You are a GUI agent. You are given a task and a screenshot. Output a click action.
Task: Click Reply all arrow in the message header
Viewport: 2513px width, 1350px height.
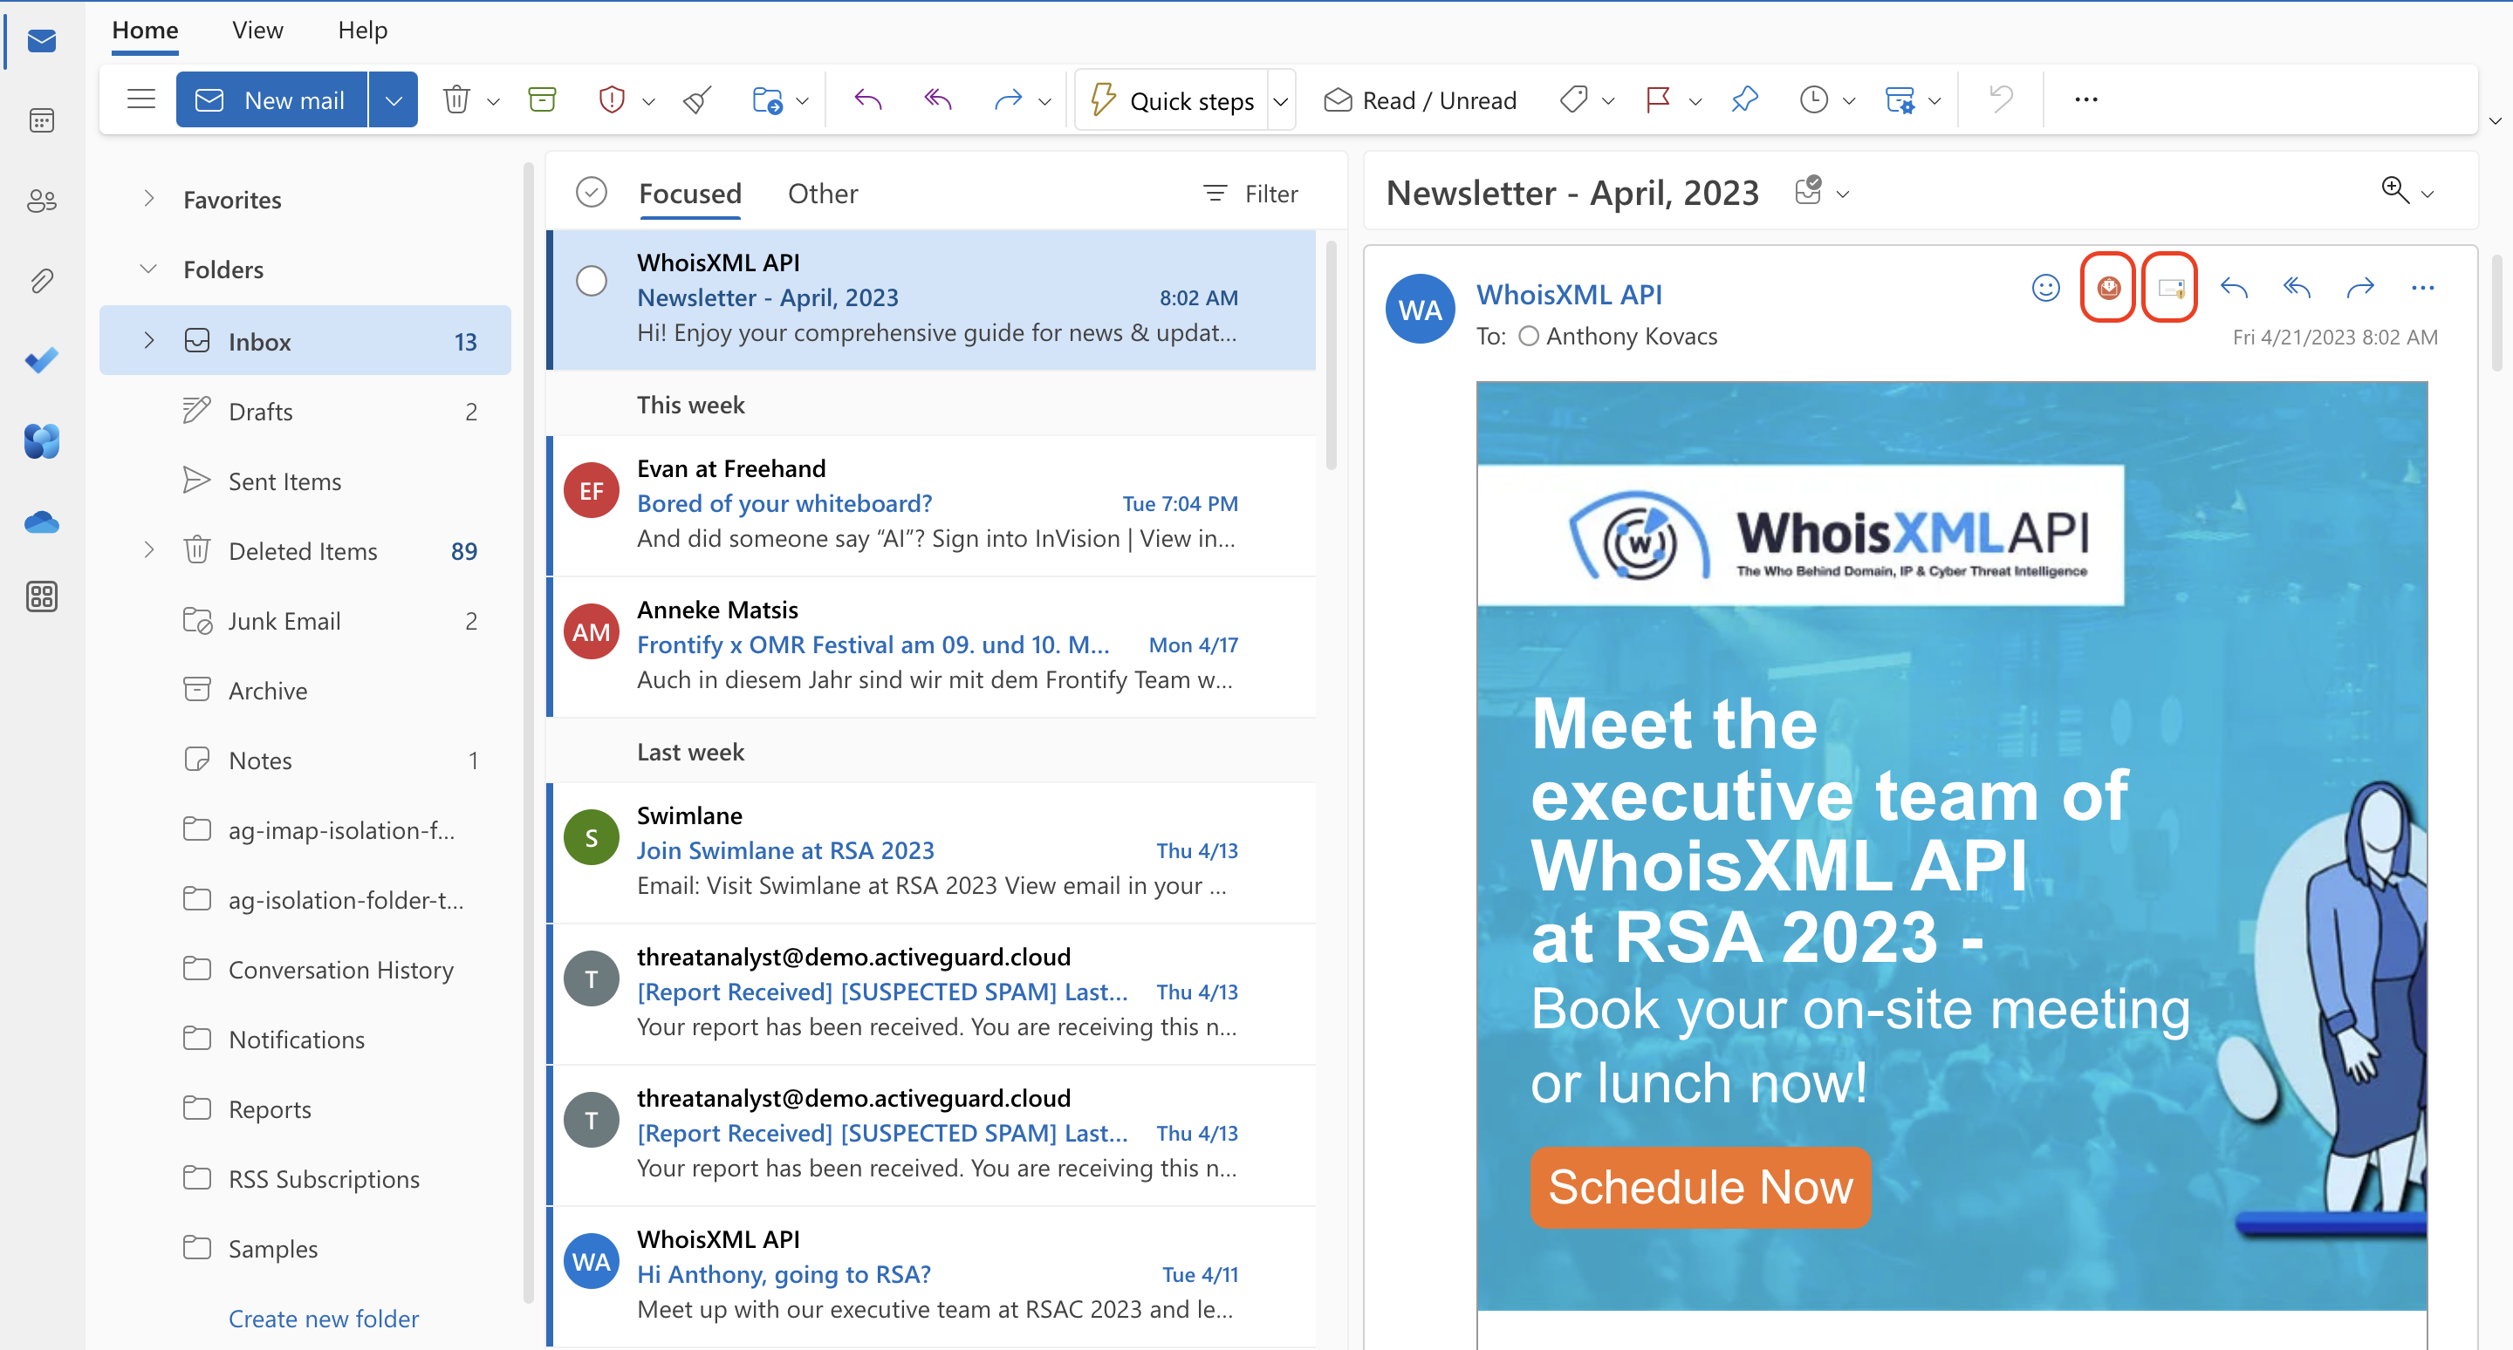[2297, 288]
